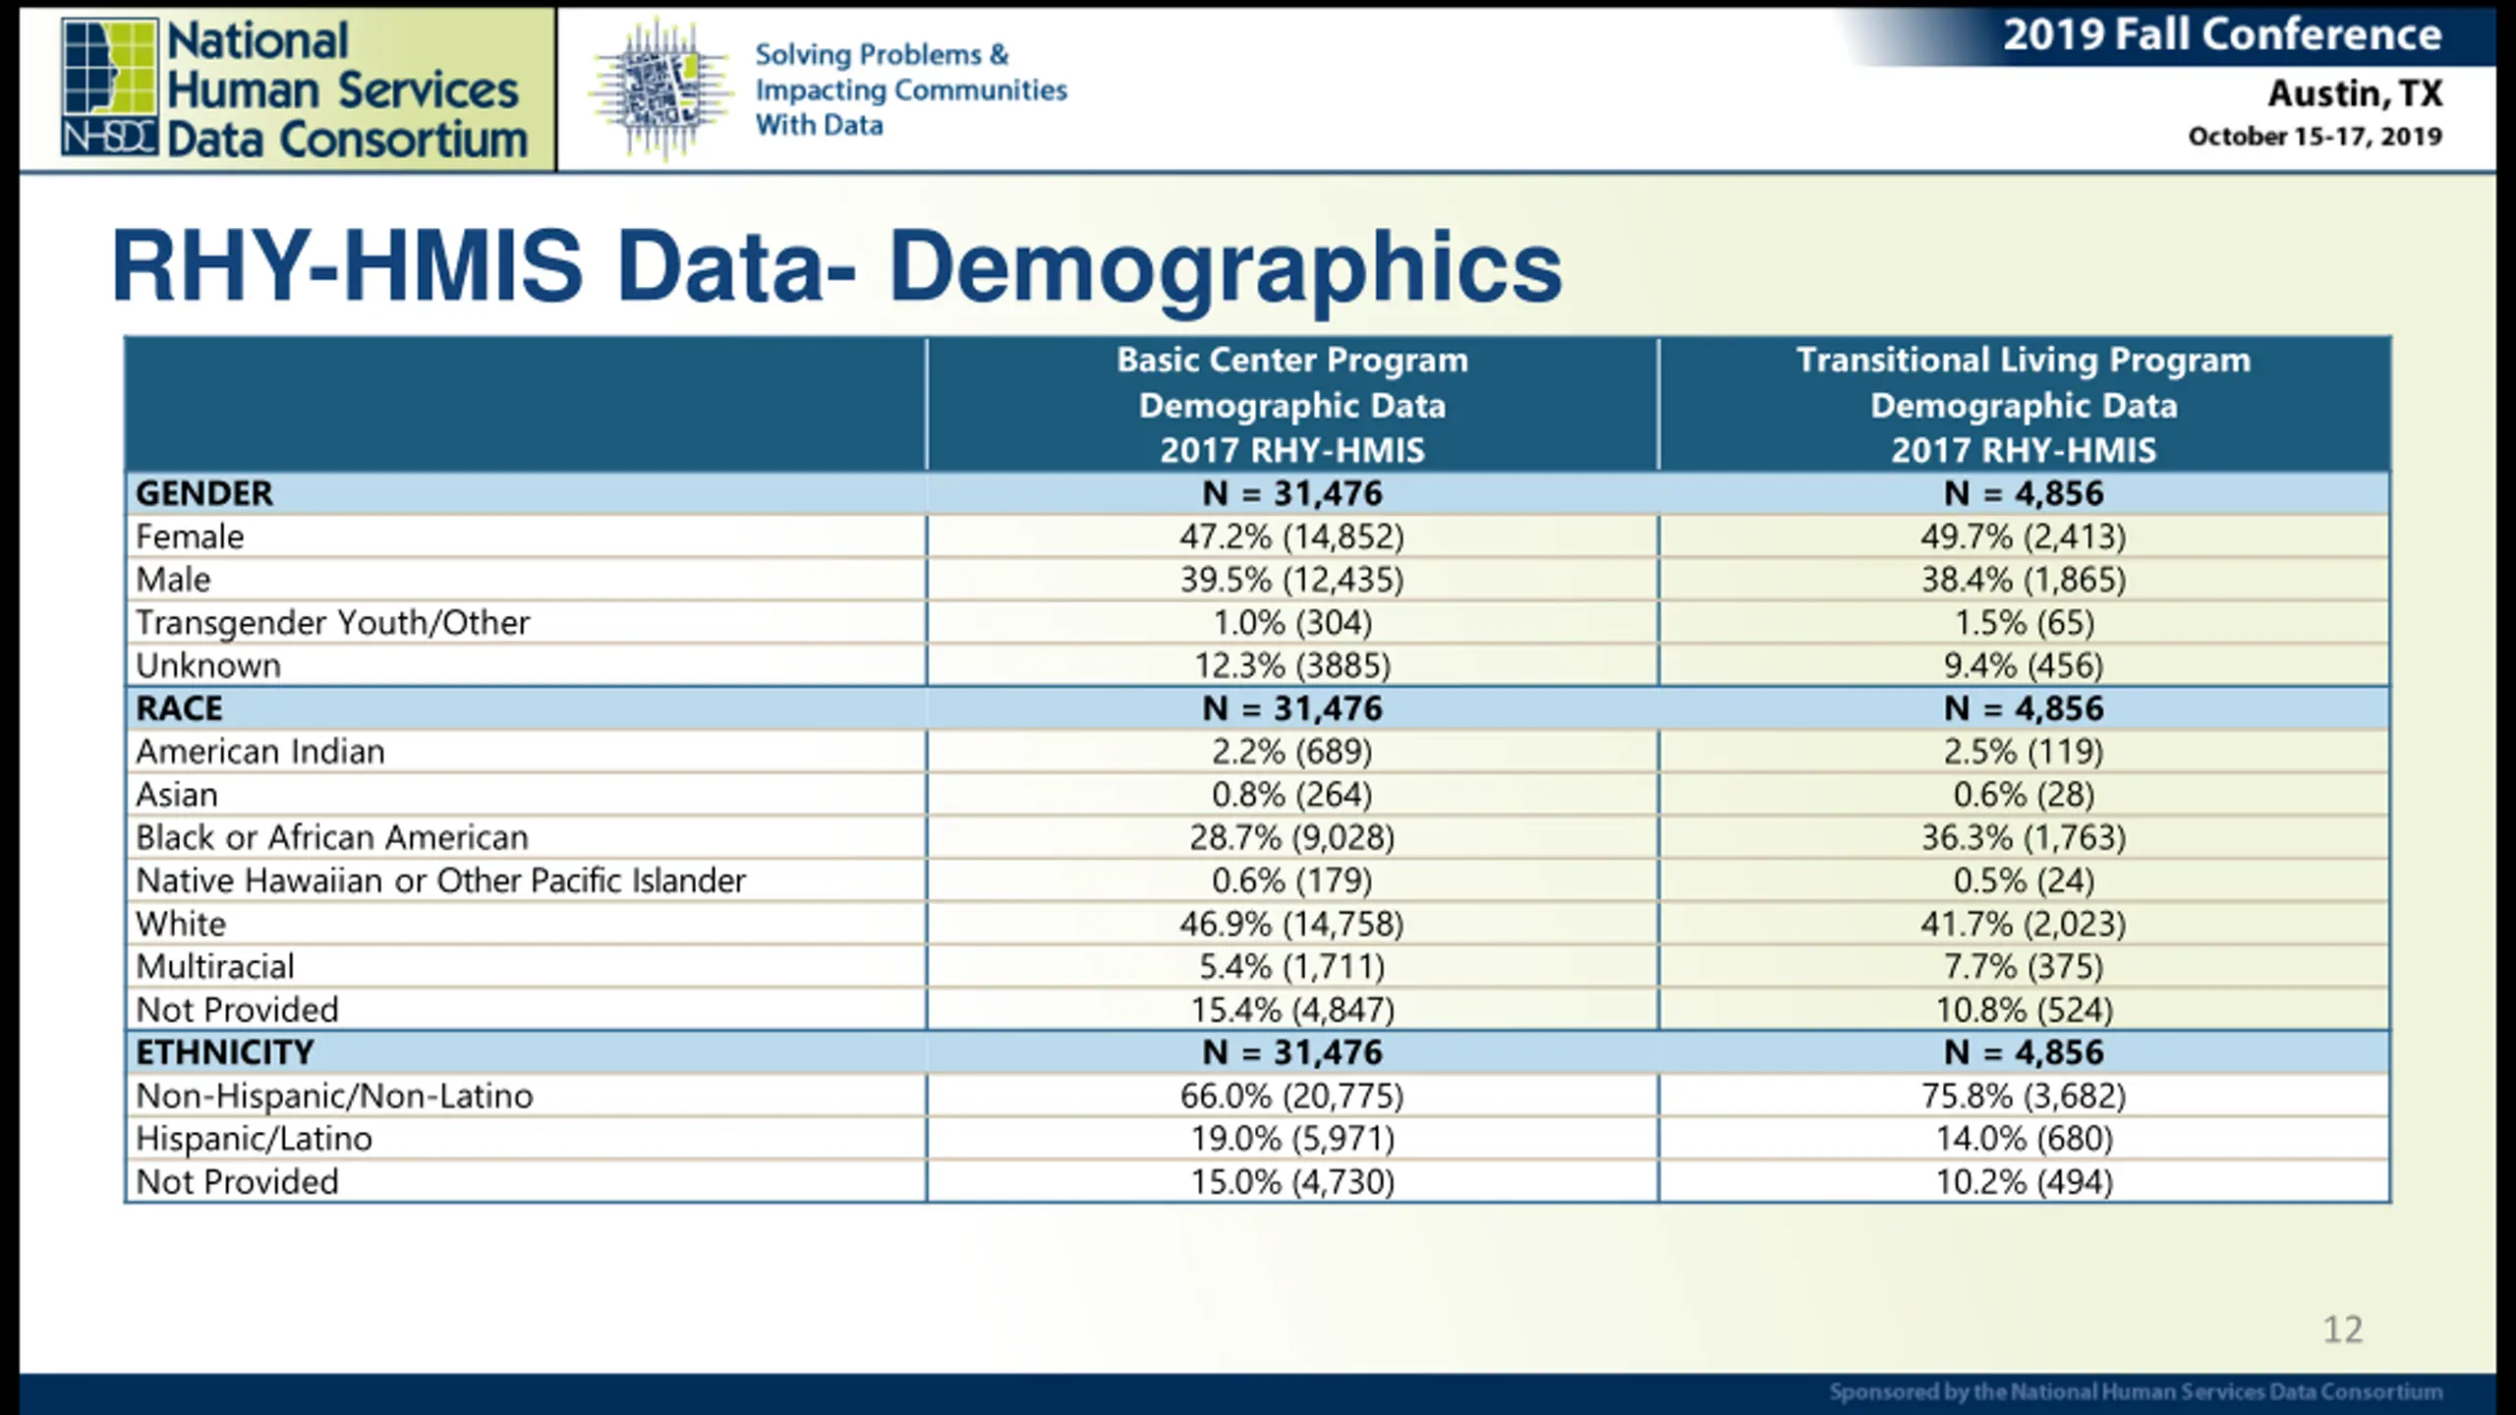Click 'Solving Problems & Impacting Communities With Data' tagline
The height and width of the screenshot is (1415, 2516).
(910, 89)
